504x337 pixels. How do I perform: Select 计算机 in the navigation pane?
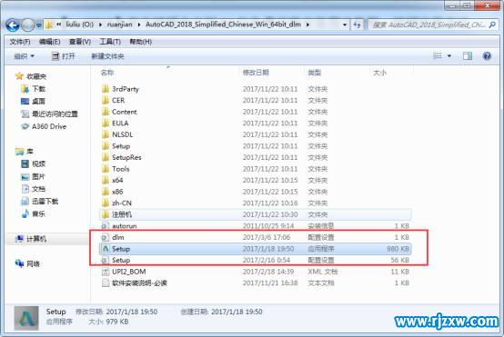click(x=31, y=239)
